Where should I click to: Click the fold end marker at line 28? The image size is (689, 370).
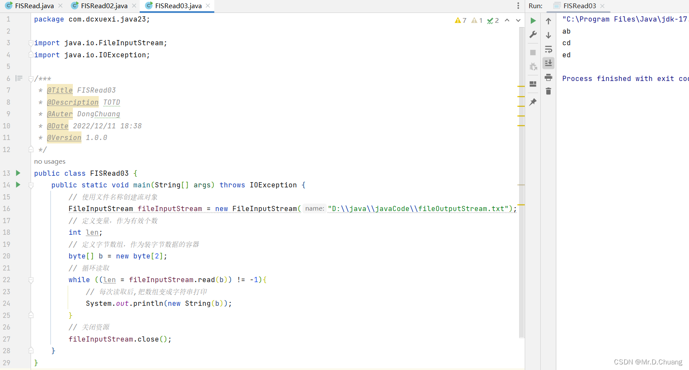31,351
